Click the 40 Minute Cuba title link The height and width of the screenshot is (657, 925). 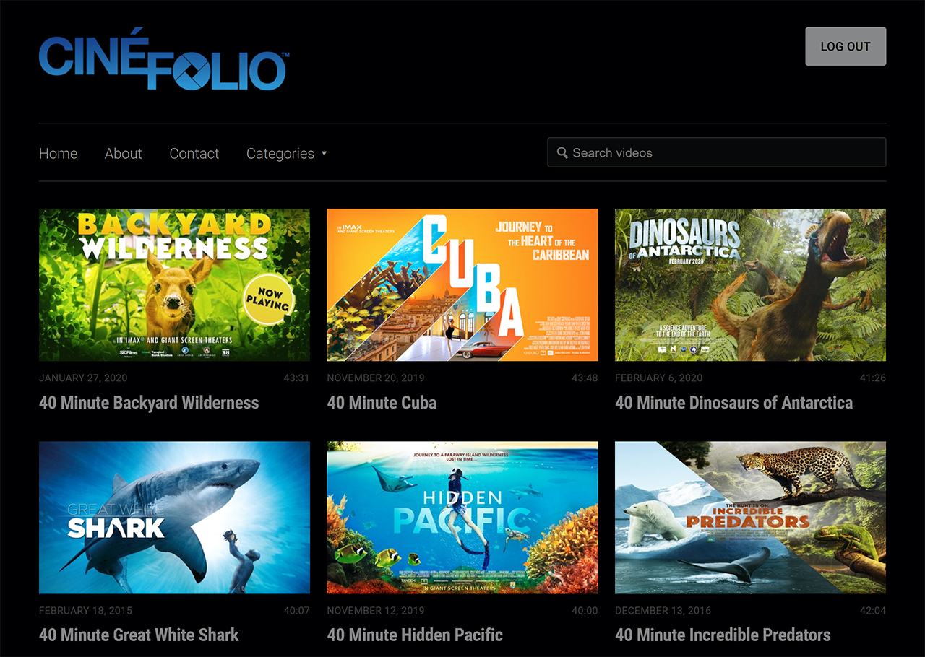pyautogui.click(x=382, y=403)
